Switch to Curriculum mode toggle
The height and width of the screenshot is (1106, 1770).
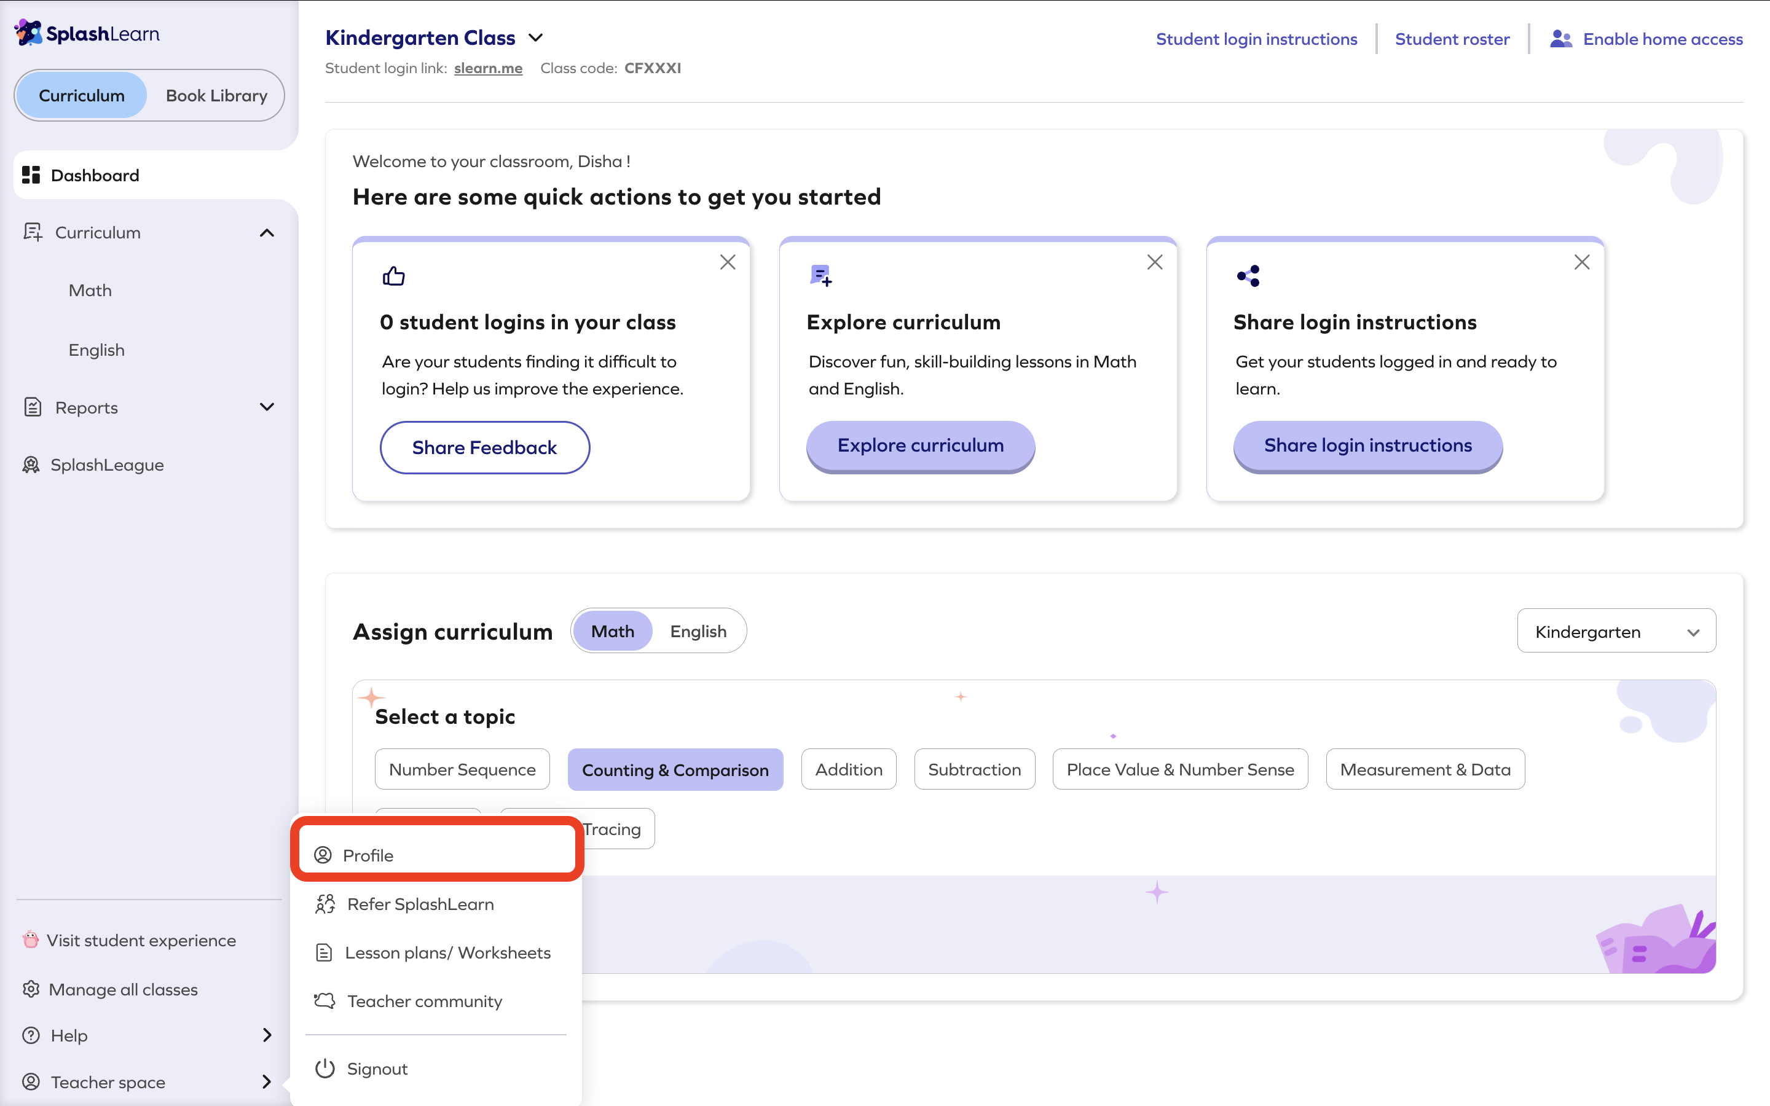pyautogui.click(x=82, y=95)
